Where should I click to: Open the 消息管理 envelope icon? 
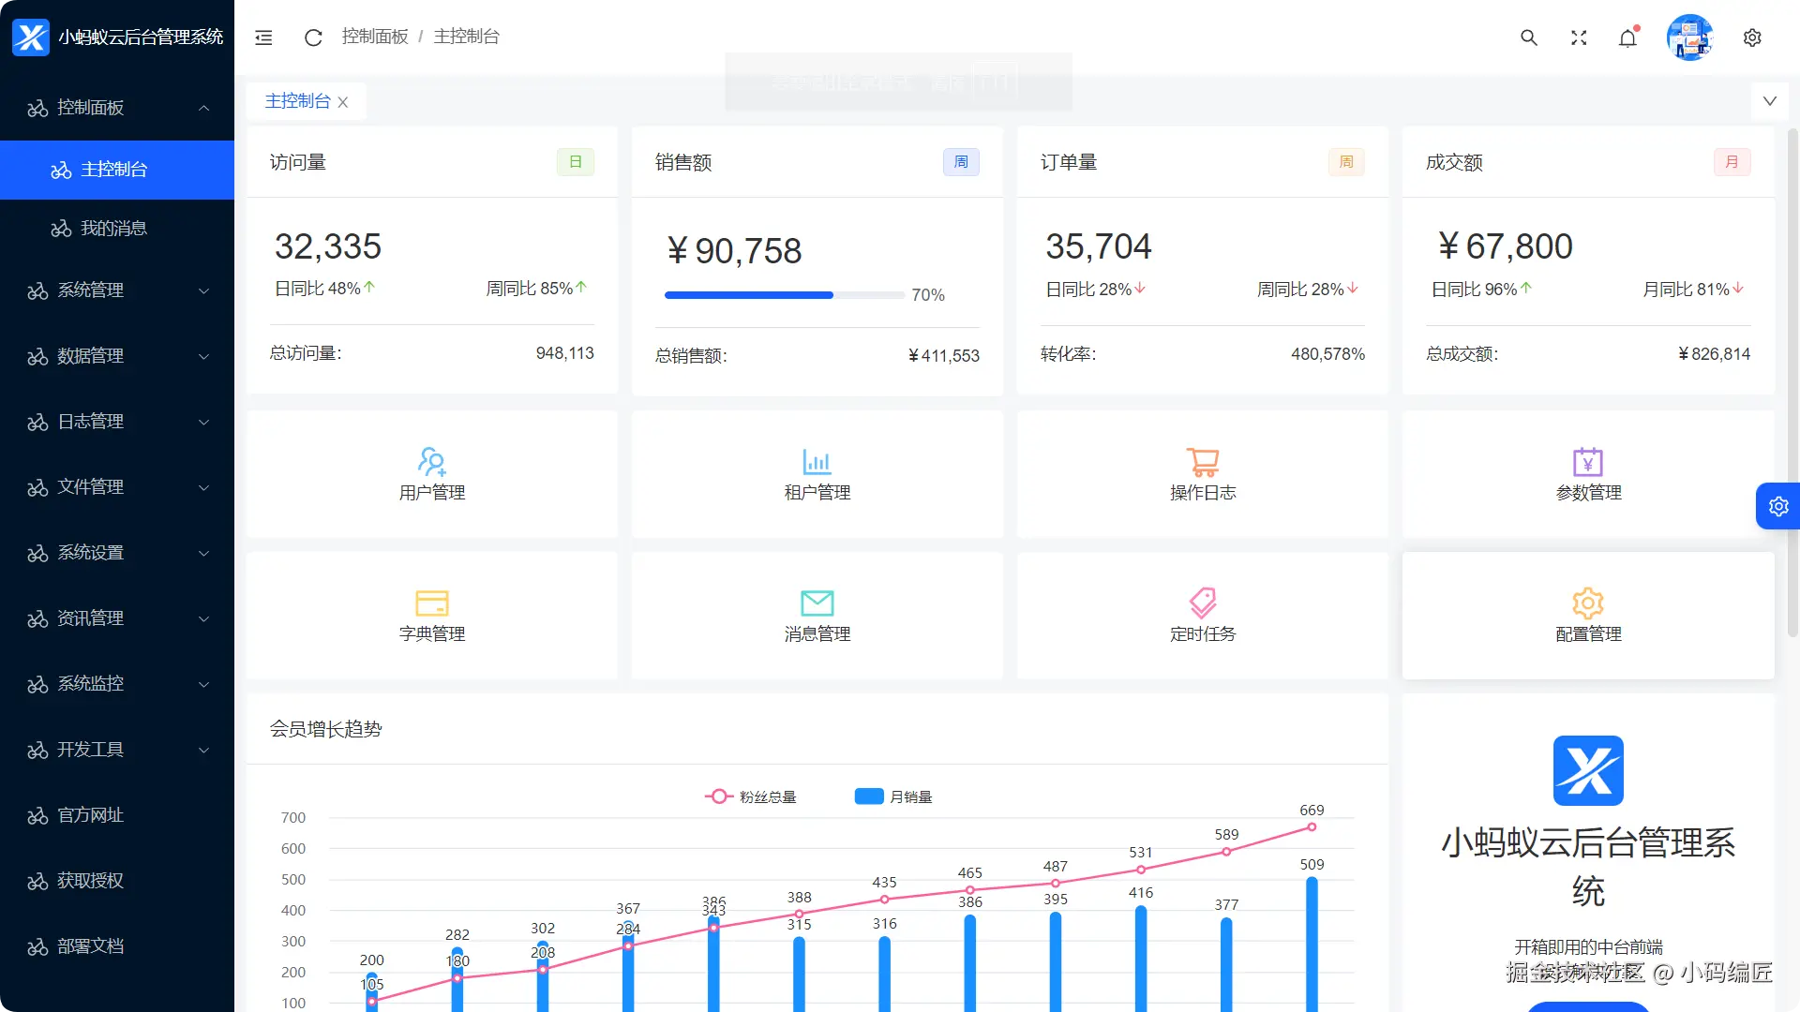pos(817,603)
